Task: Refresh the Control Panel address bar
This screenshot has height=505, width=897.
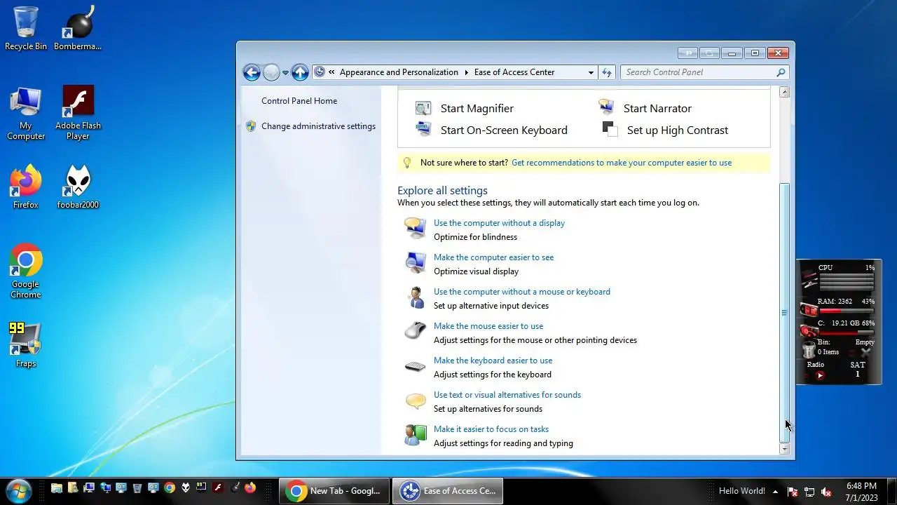Action: click(x=607, y=72)
